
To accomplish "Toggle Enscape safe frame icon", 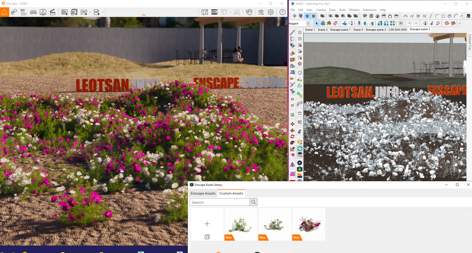I will 214,12.
